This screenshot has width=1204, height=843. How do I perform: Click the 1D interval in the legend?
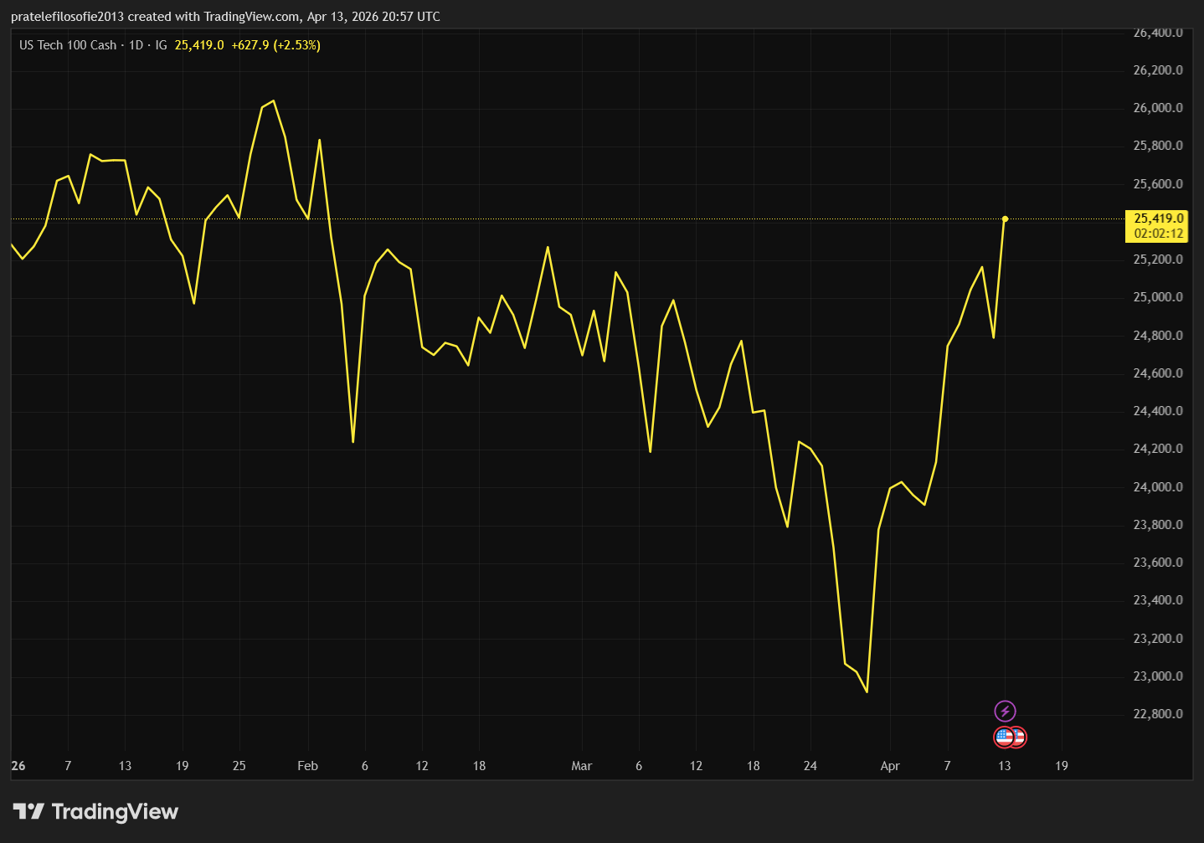[x=136, y=45]
